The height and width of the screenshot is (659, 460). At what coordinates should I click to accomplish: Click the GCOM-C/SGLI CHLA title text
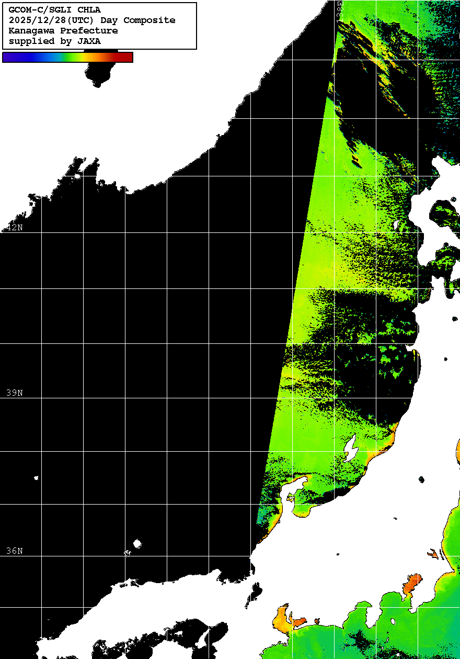click(55, 10)
